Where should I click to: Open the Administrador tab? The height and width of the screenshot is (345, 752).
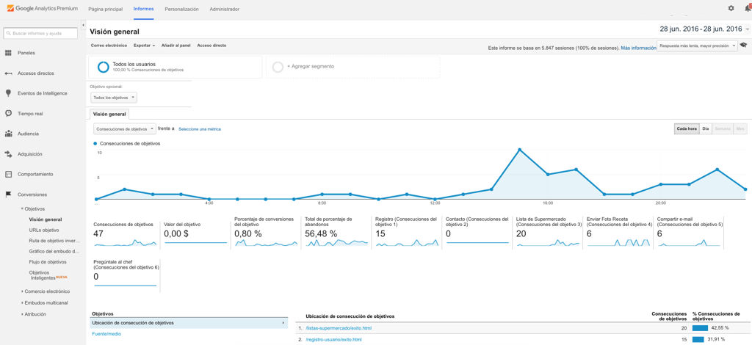click(224, 9)
